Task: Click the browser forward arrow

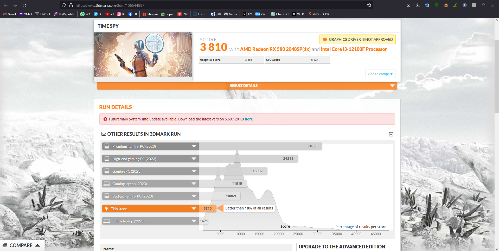Action: pos(15,5)
